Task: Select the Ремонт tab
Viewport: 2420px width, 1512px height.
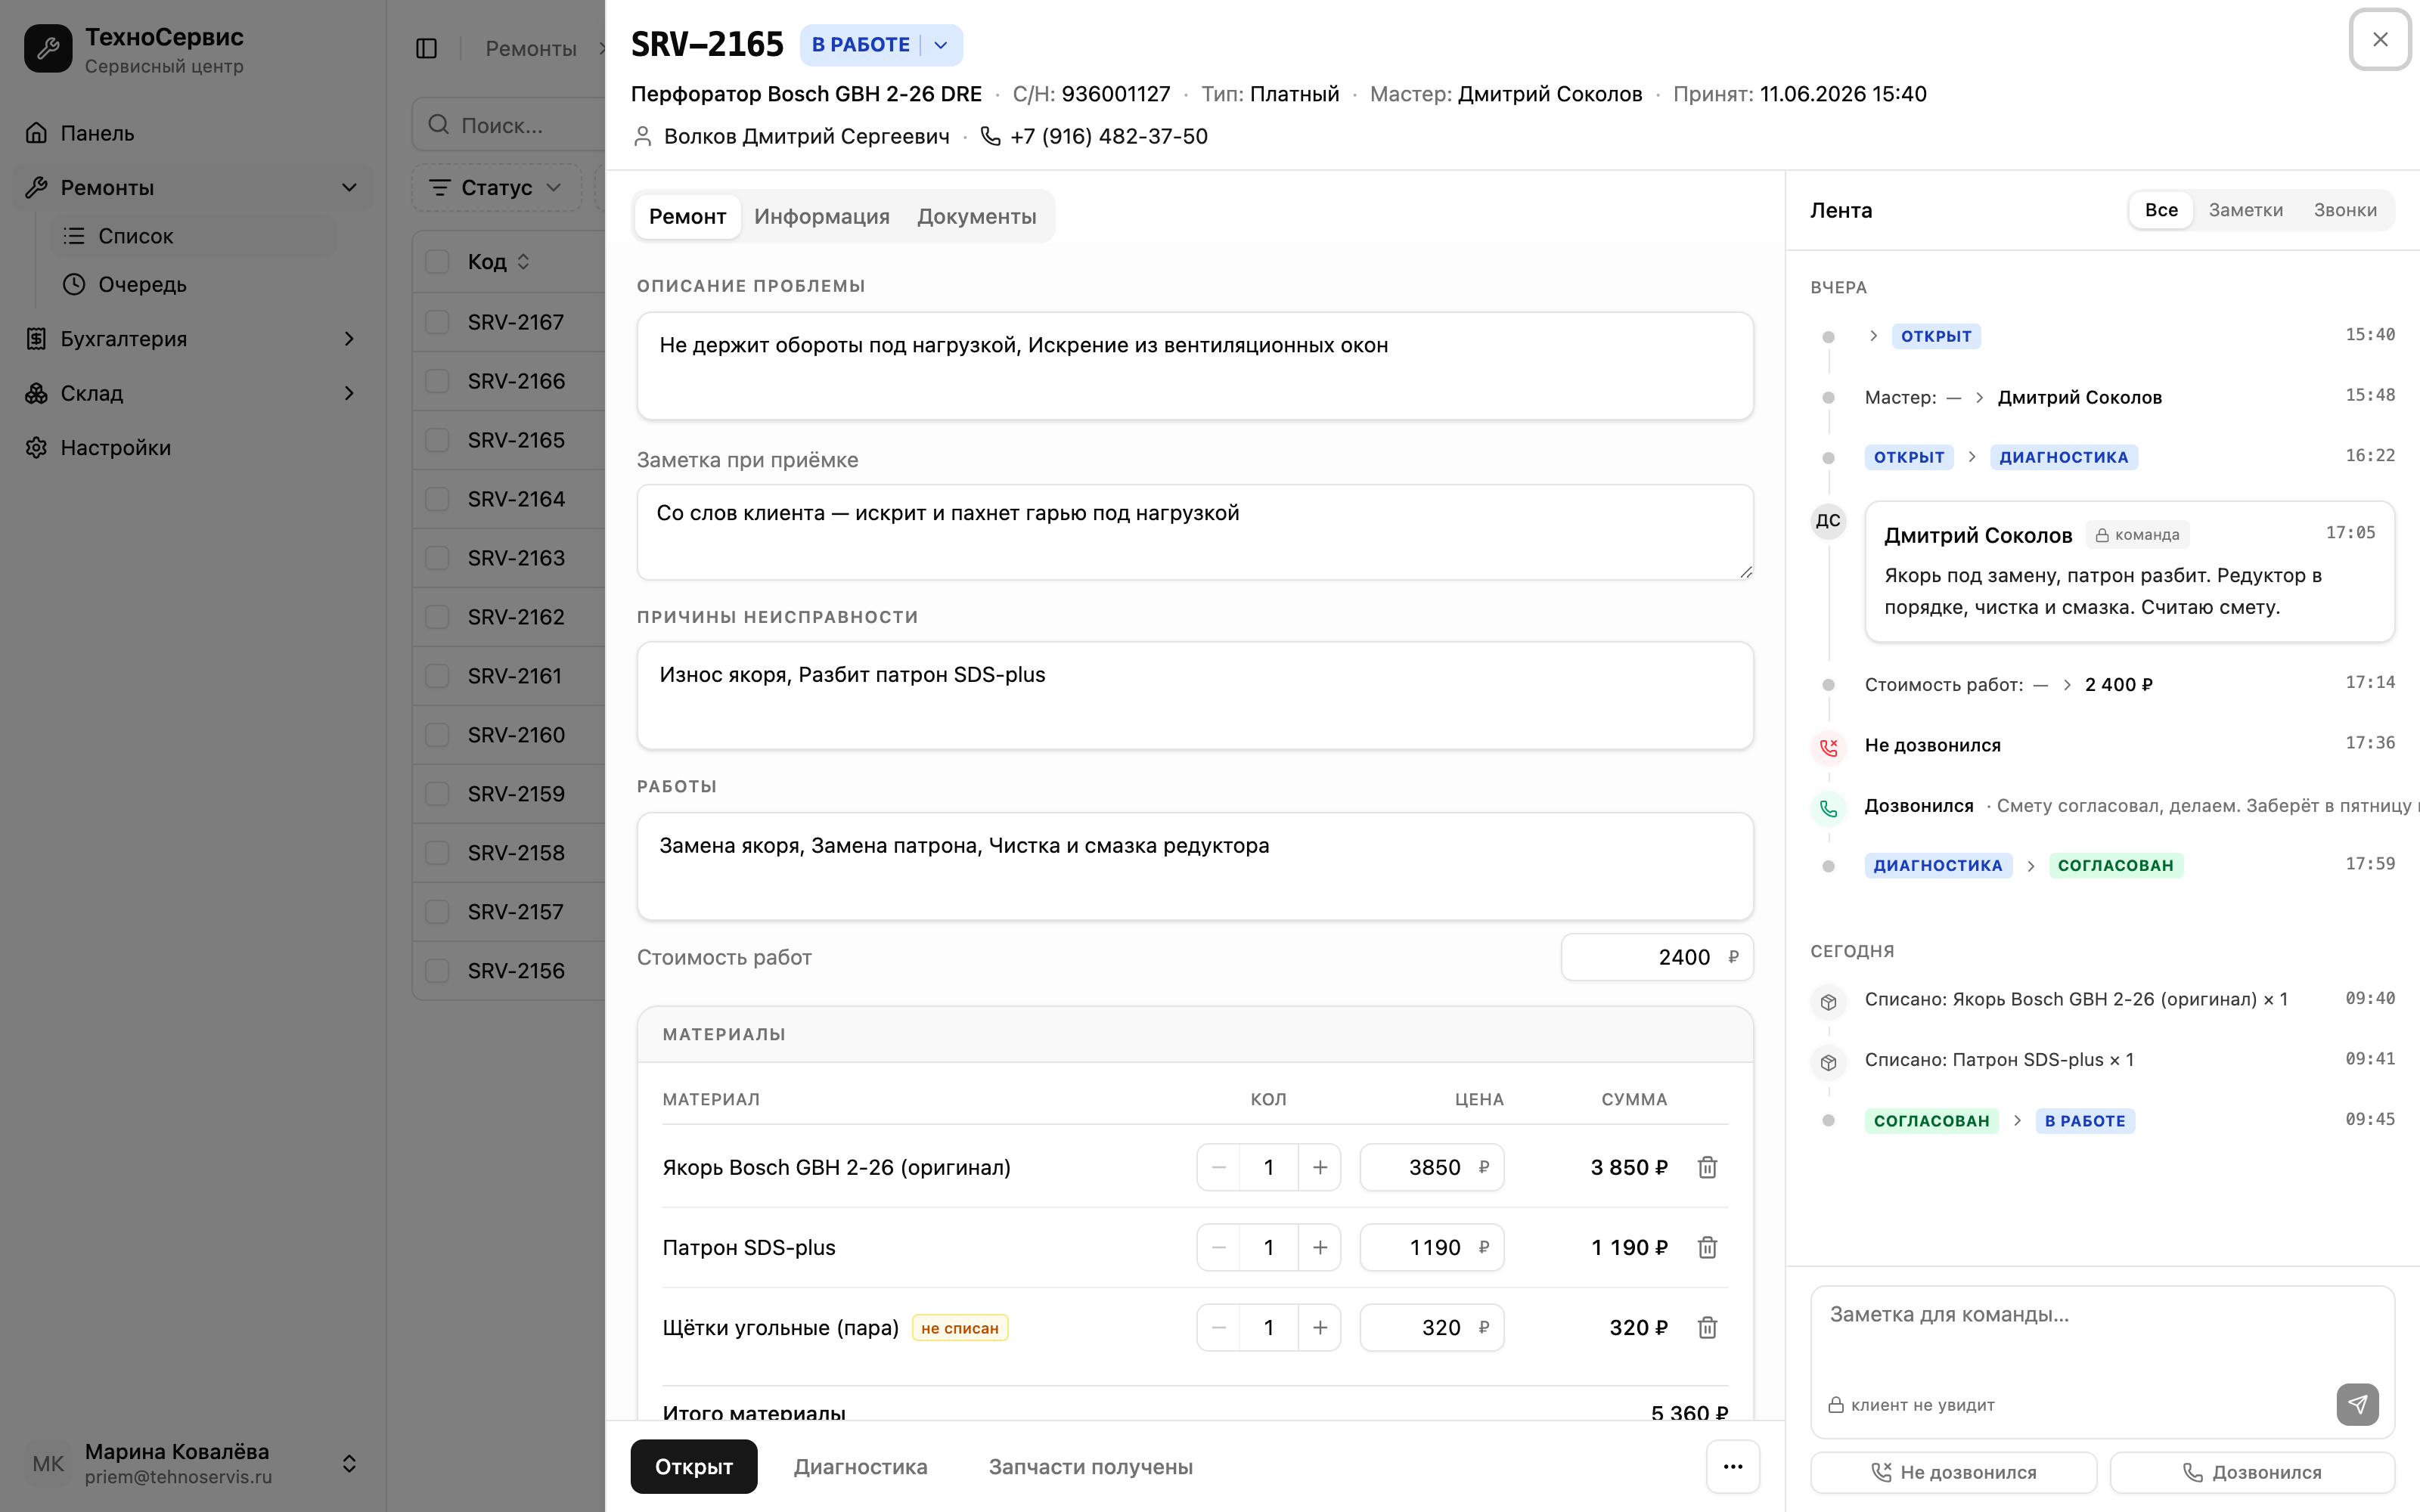Action: tap(687, 216)
